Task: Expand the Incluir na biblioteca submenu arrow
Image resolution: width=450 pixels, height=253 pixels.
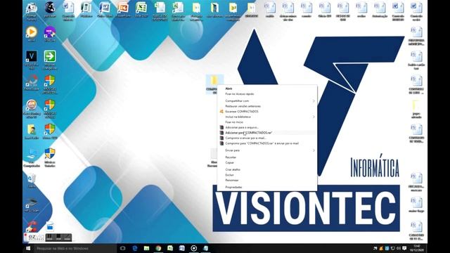Action: click(314, 117)
